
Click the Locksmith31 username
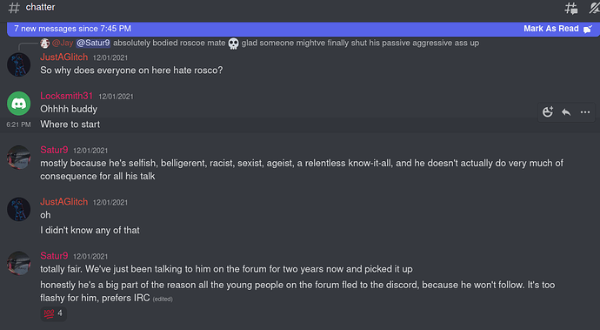click(x=67, y=96)
